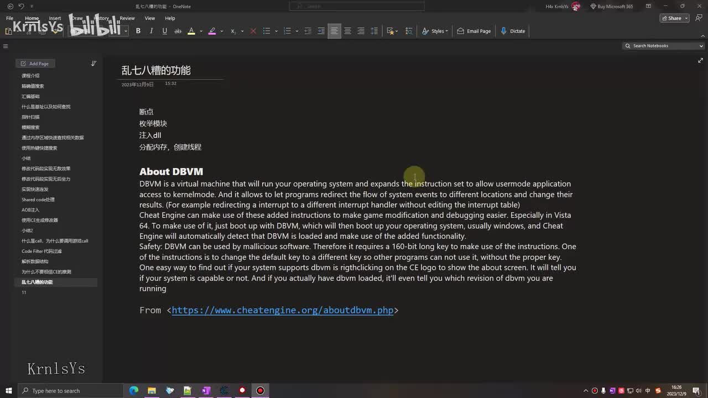Open highlight color dropdown arrow
The height and width of the screenshot is (398, 708).
[221, 31]
